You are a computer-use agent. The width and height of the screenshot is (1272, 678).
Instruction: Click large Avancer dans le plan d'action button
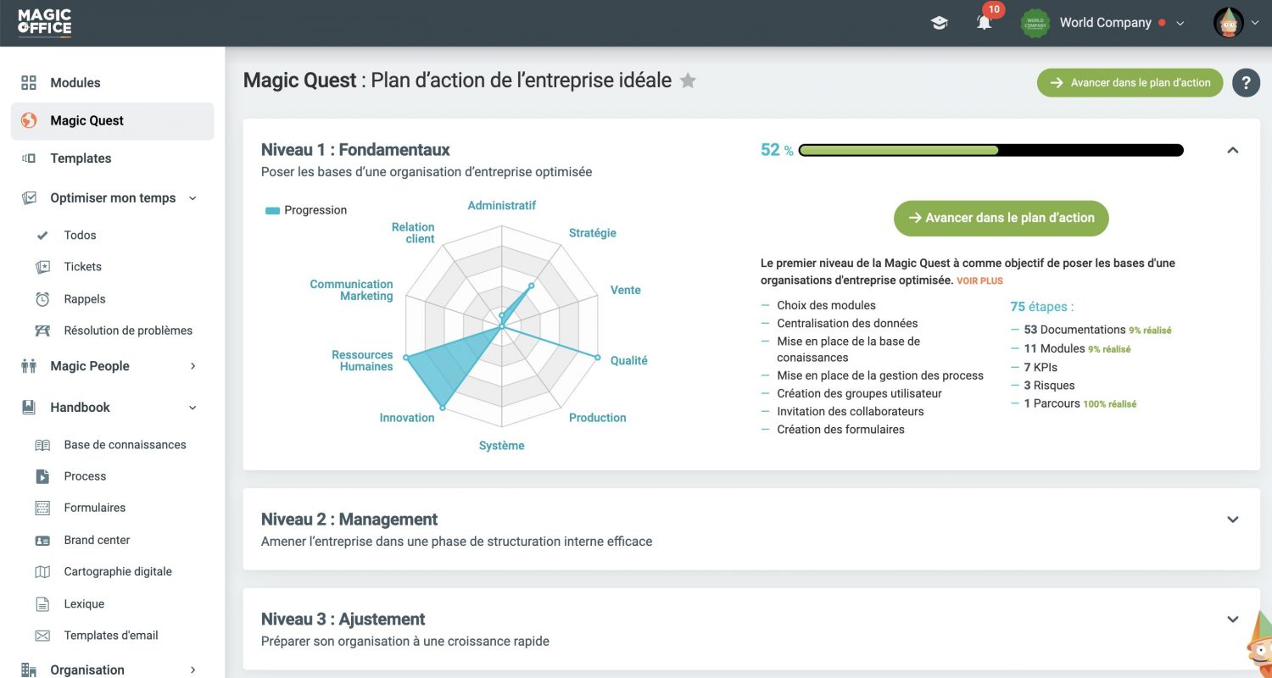(1001, 218)
